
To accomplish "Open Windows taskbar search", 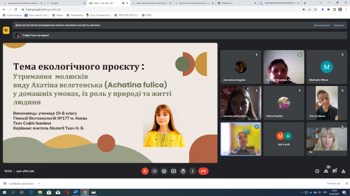I will (x=13, y=192).
